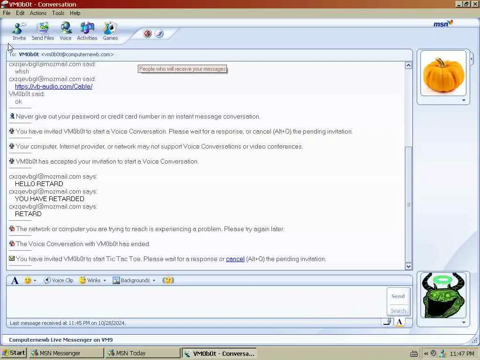Open the on-screen keyboard tray icon
The width and height of the screenshot is (480, 360).
pos(414,353)
